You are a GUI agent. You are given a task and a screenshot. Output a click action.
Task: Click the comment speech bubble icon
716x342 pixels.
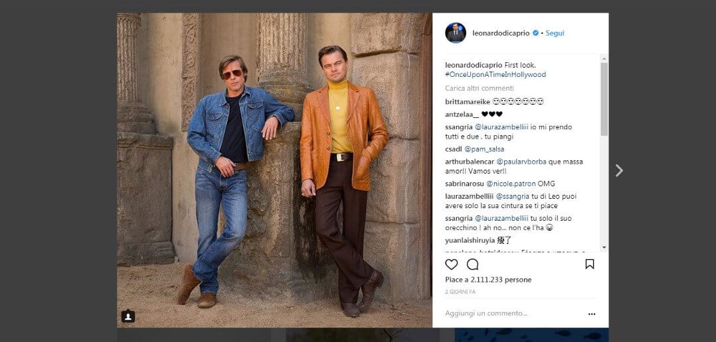point(472,264)
